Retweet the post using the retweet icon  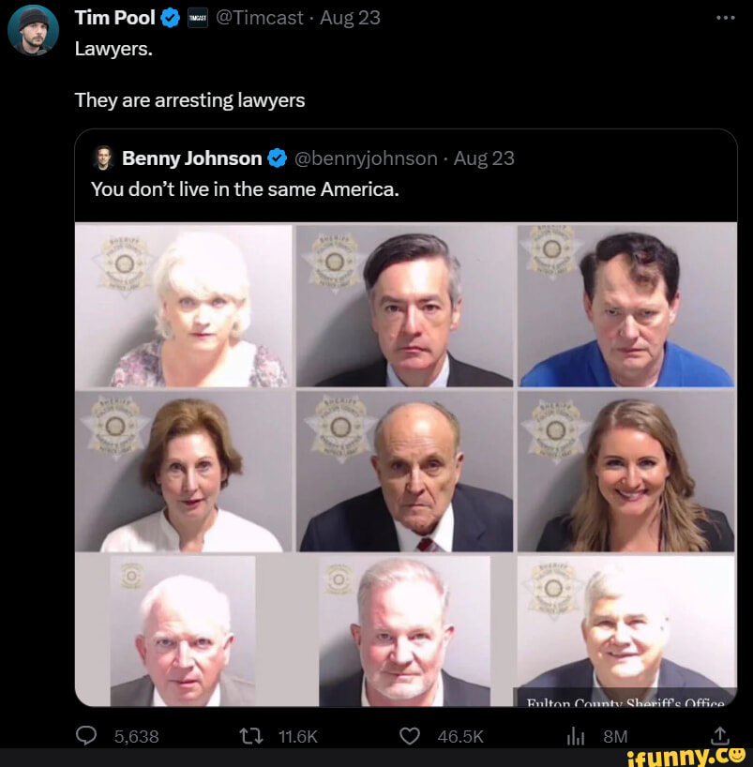[x=249, y=736]
